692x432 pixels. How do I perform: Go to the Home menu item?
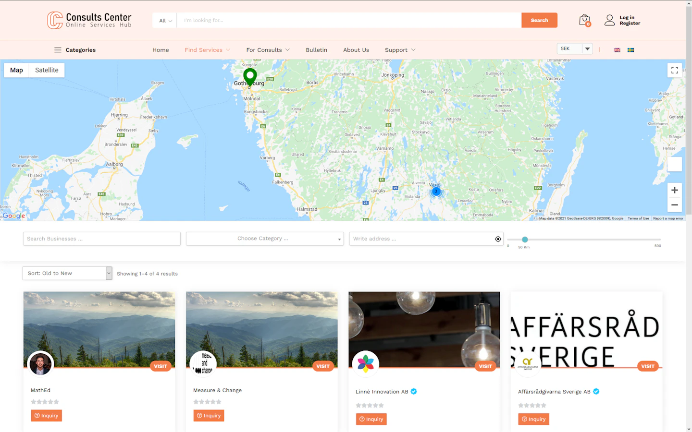pyautogui.click(x=161, y=50)
